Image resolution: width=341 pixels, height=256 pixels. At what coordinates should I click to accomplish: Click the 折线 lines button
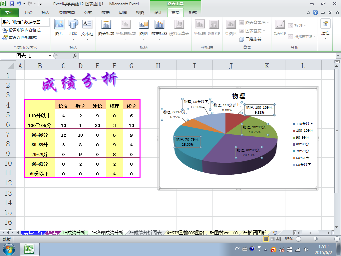click(x=297, y=26)
